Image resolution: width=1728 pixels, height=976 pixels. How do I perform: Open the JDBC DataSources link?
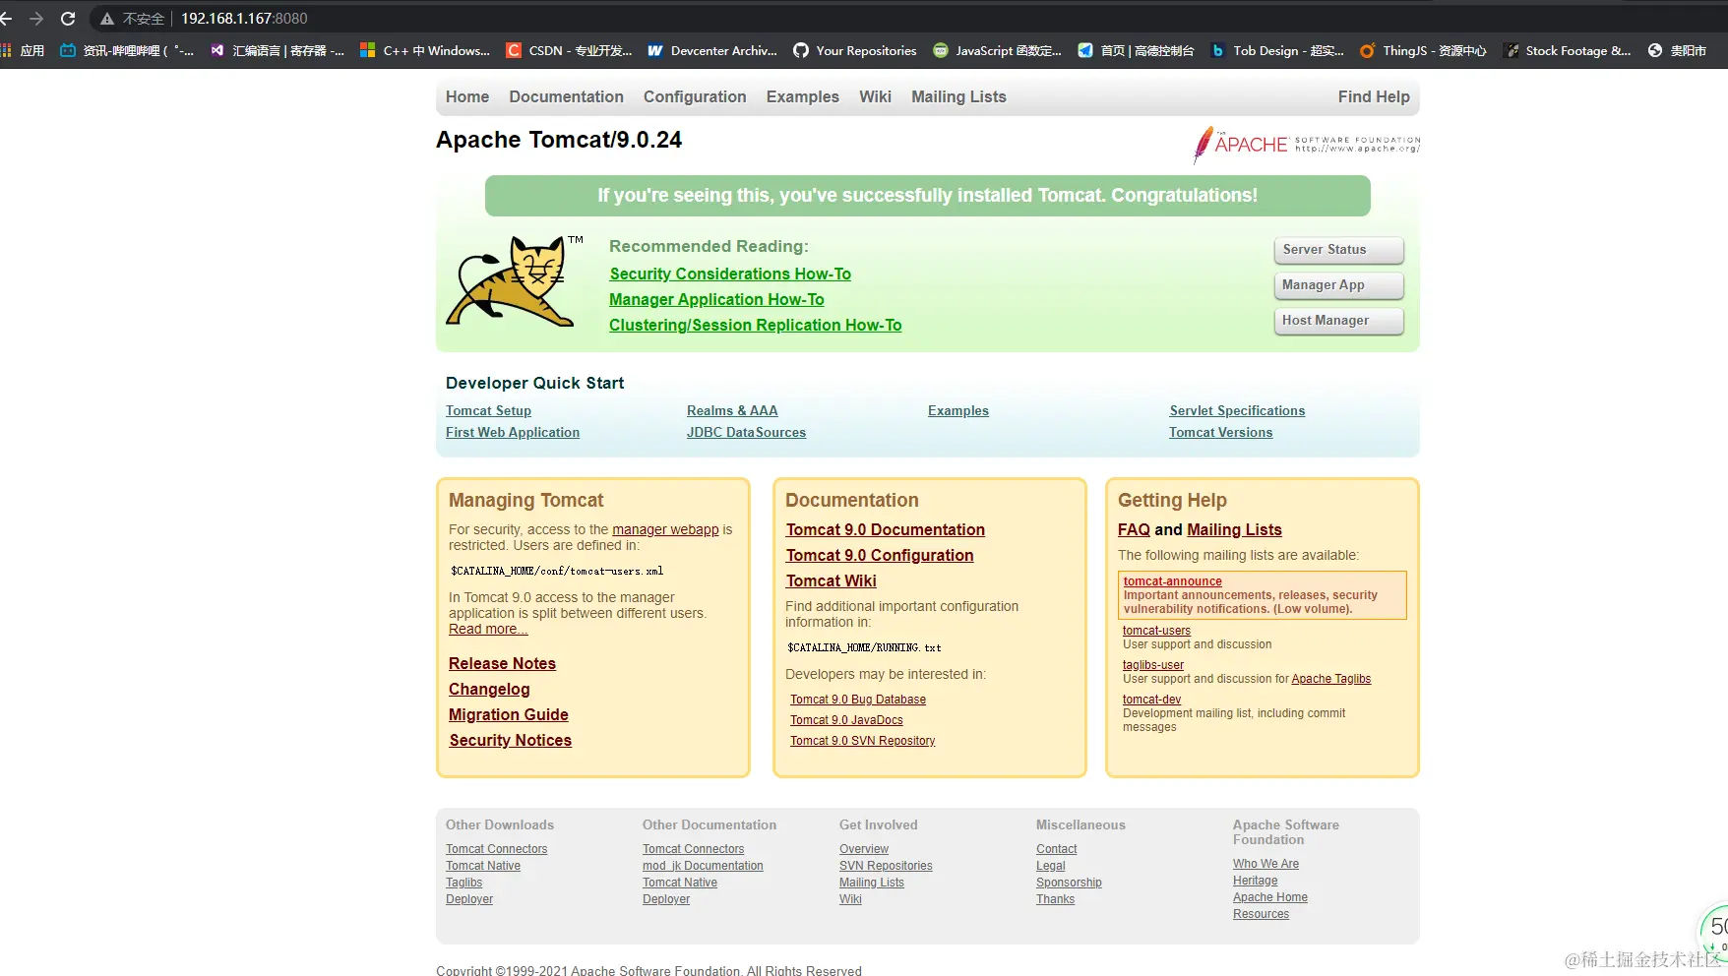[x=746, y=432]
